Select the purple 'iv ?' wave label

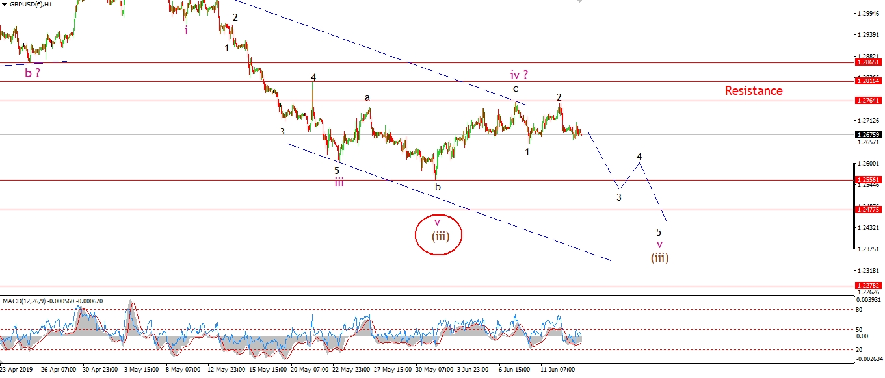(518, 75)
